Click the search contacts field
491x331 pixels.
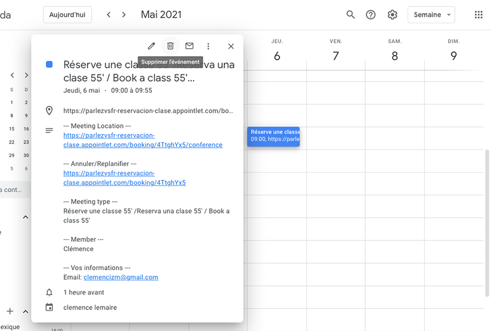tap(15, 189)
